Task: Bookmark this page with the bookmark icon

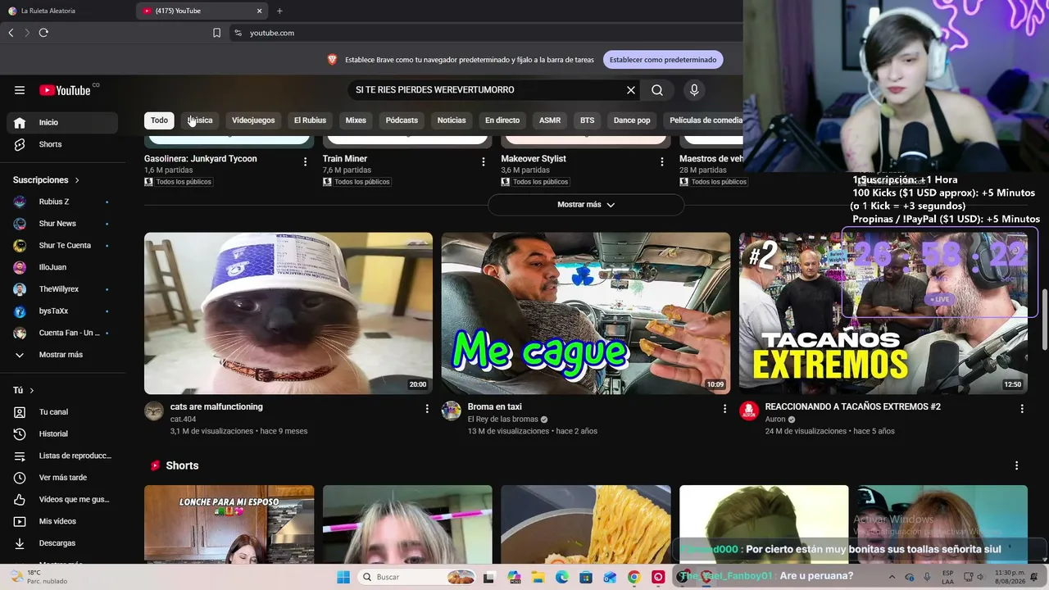Action: pos(216,33)
